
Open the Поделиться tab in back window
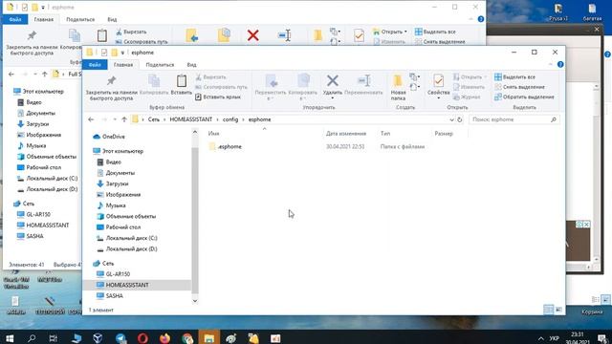[x=80, y=19]
